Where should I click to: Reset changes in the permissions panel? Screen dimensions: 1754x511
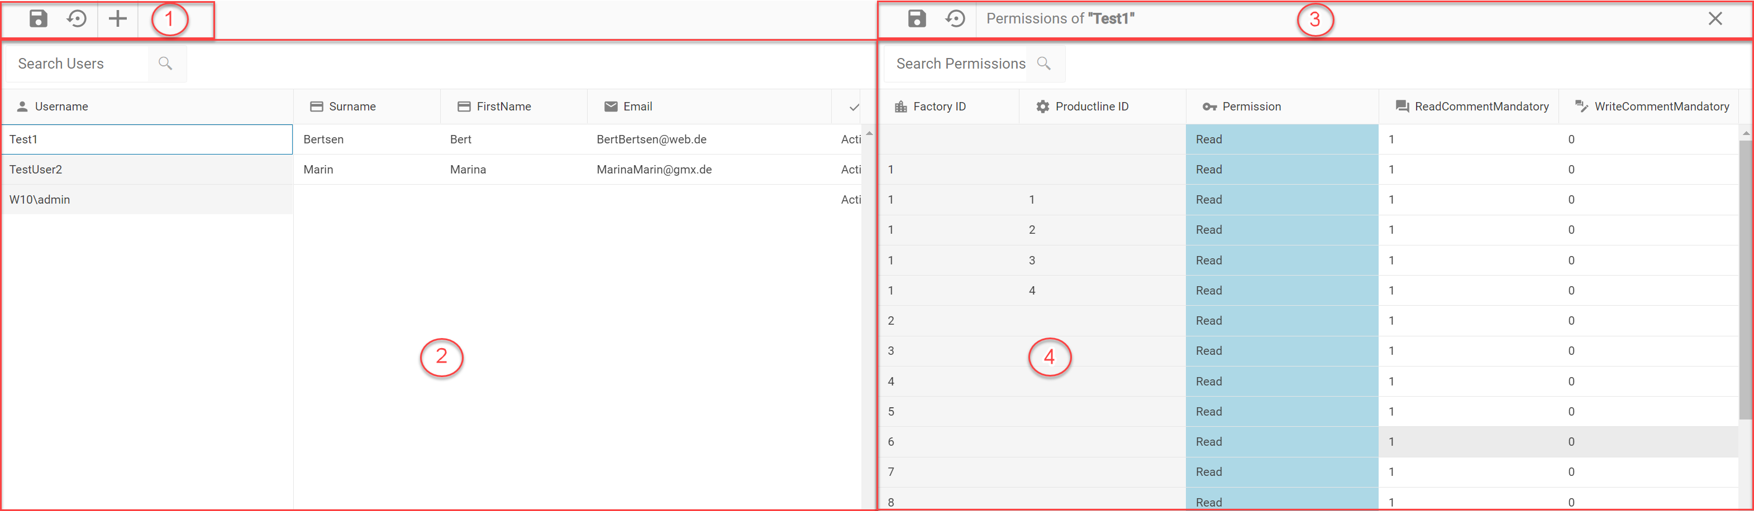click(955, 19)
